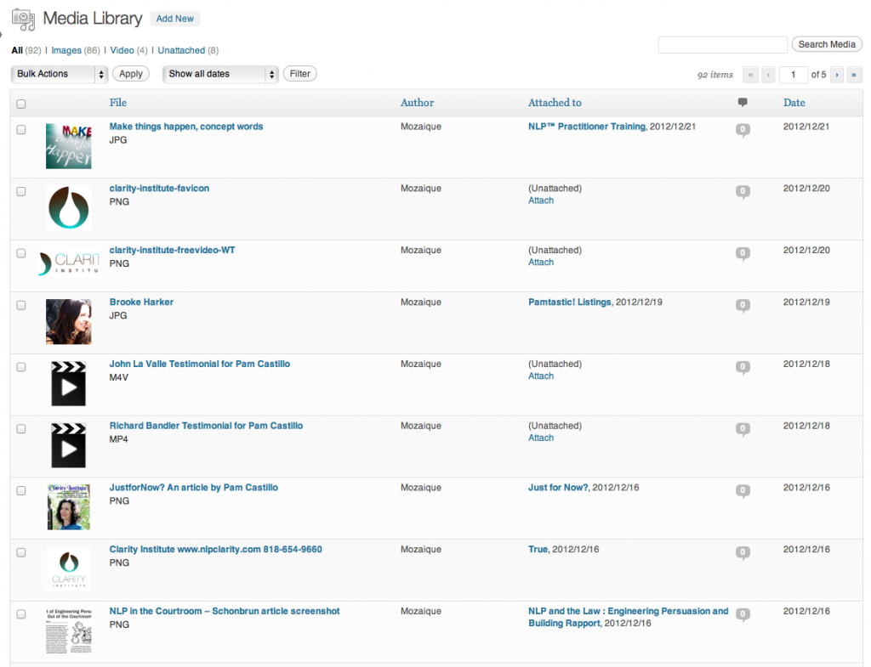Screen dimensions: 871x667
Task: Click the comments column header icon
Action: click(x=743, y=102)
